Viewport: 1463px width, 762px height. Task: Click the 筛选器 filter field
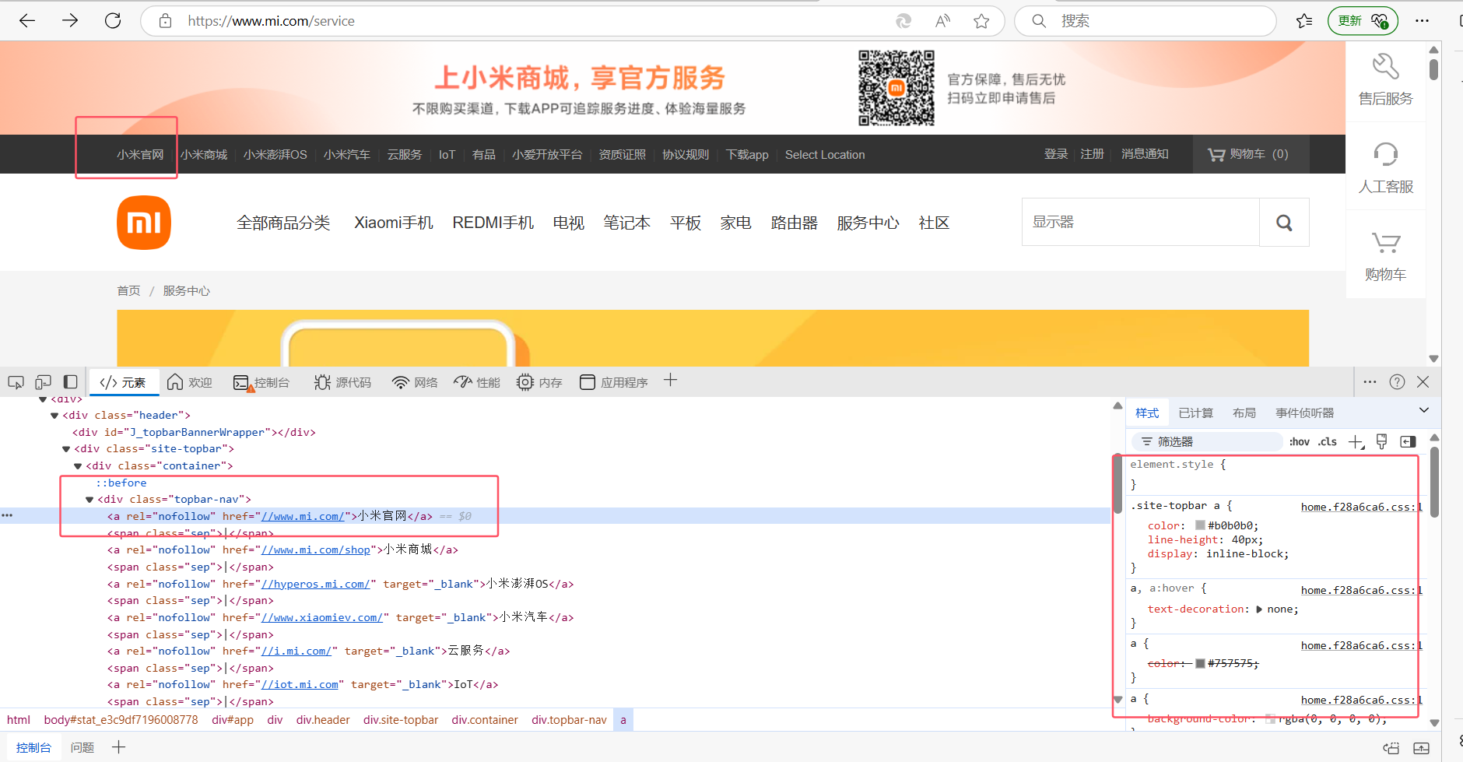(x=1207, y=441)
